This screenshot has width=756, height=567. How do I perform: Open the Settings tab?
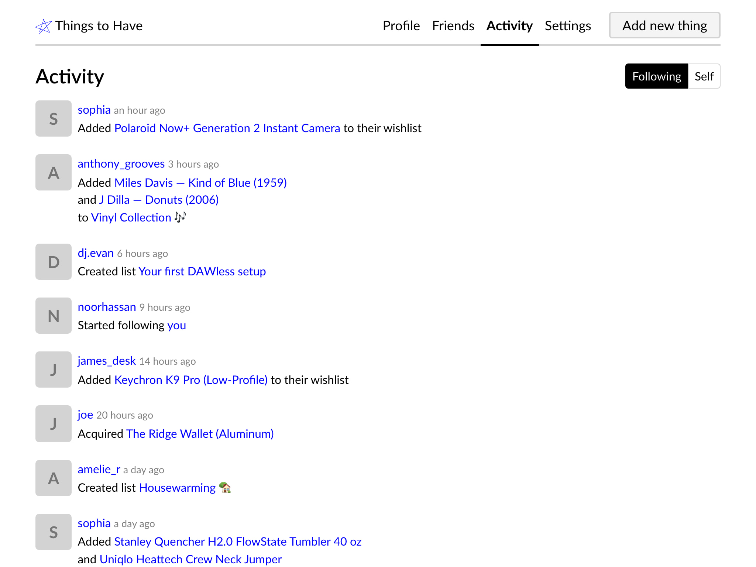pos(568,25)
